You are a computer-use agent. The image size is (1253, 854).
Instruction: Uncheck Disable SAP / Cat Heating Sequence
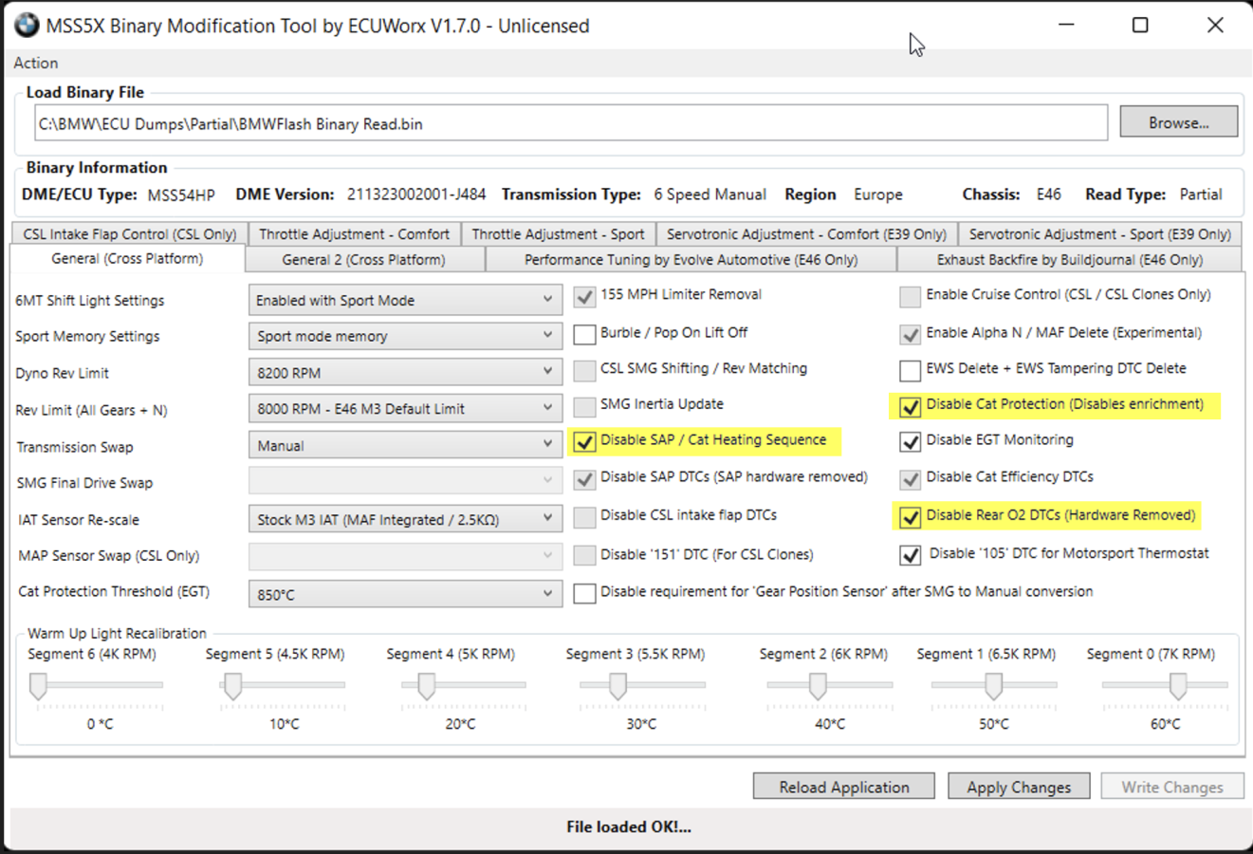(585, 441)
